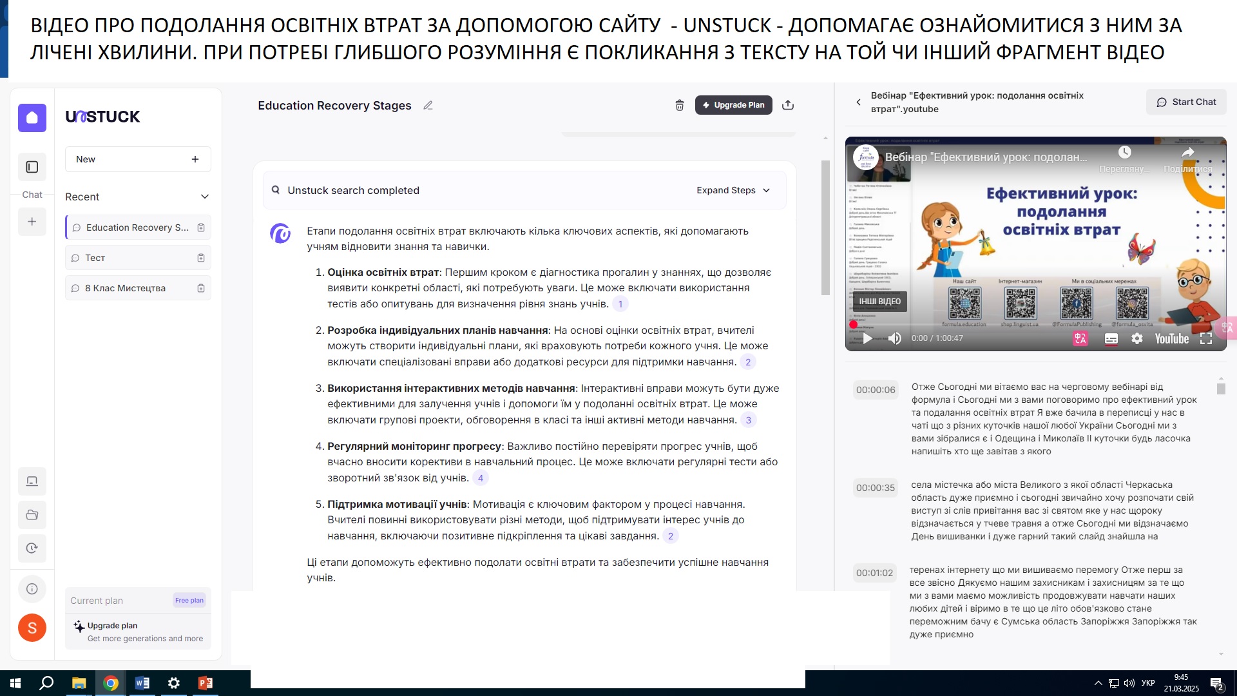Toggle the sidebar panel icon
The width and height of the screenshot is (1237, 696).
(32, 167)
